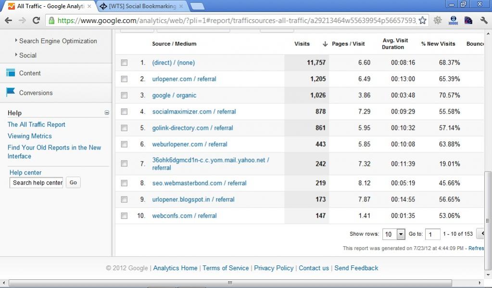
Task: Sort by the Bounce Rate column header
Action: point(475,44)
